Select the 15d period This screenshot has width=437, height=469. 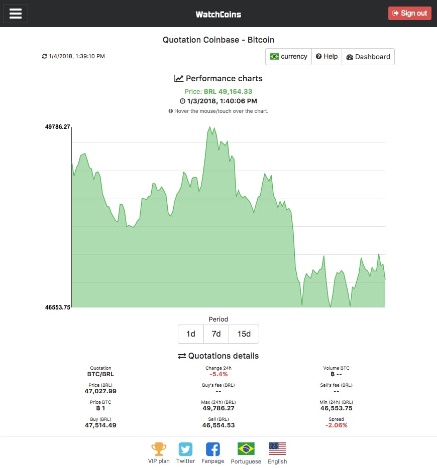pos(244,334)
